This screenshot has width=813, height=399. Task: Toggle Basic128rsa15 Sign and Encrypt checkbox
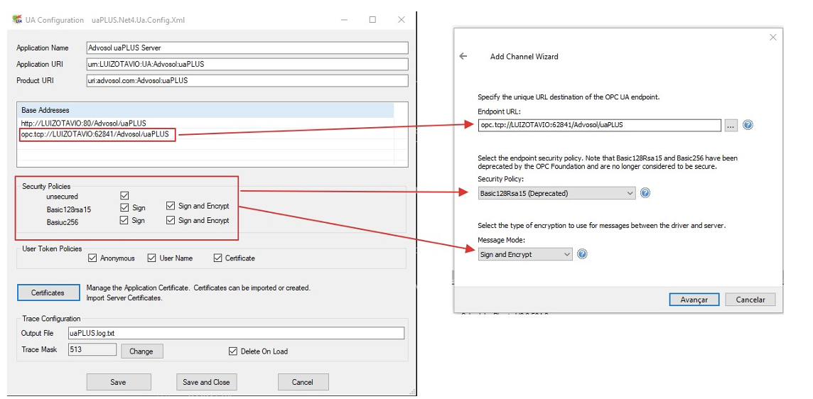pyautogui.click(x=171, y=206)
